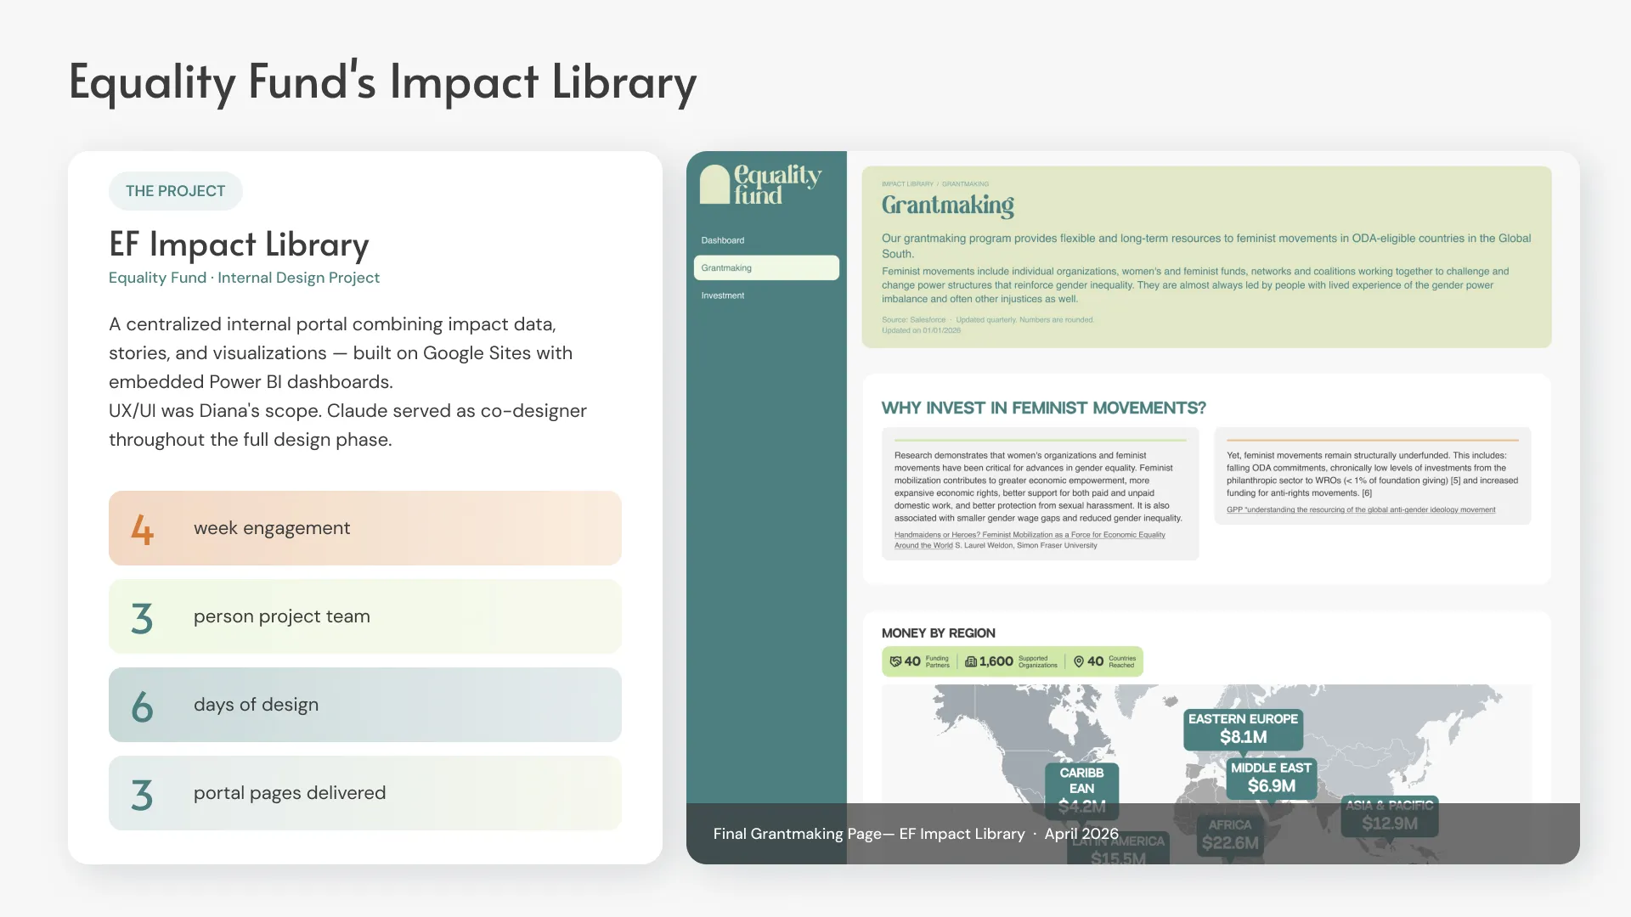Click the Equality Fund logo in sidebar

760,184
